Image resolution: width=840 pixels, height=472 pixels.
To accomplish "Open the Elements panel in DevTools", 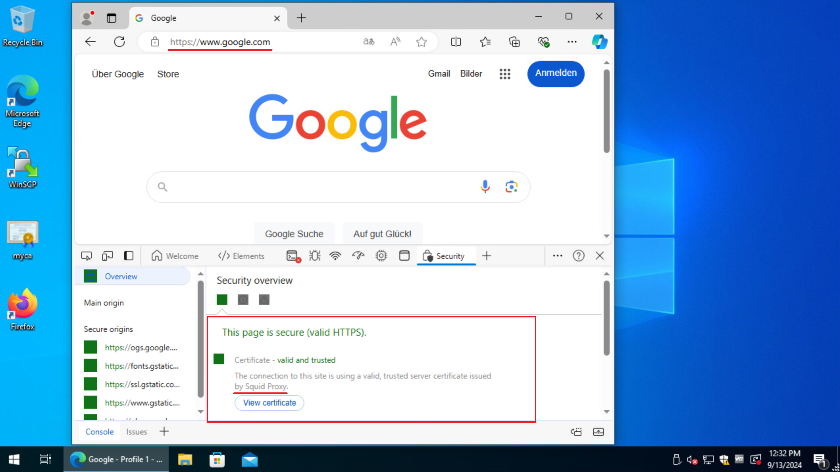I will (240, 256).
